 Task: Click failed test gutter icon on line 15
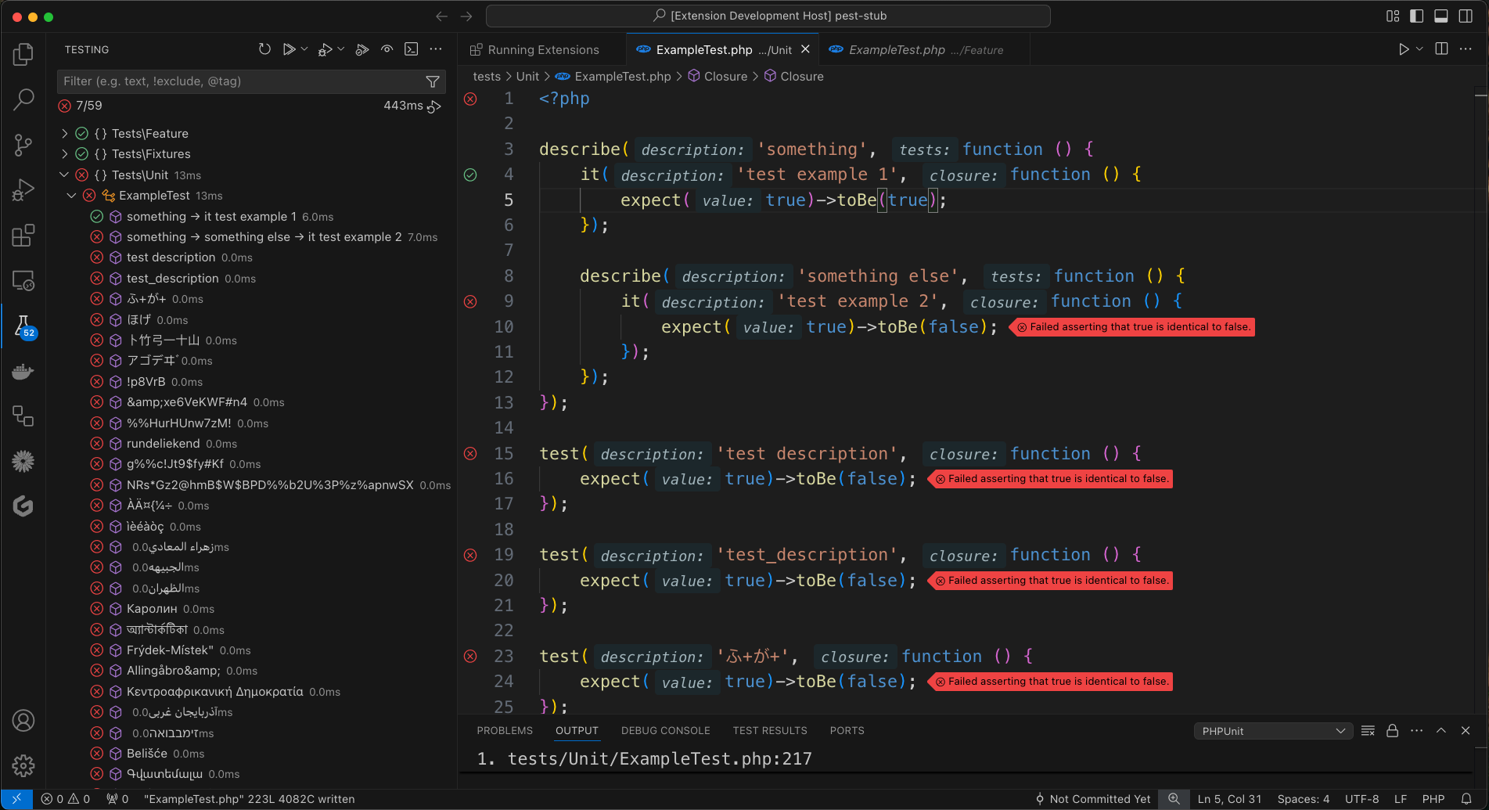coord(470,453)
